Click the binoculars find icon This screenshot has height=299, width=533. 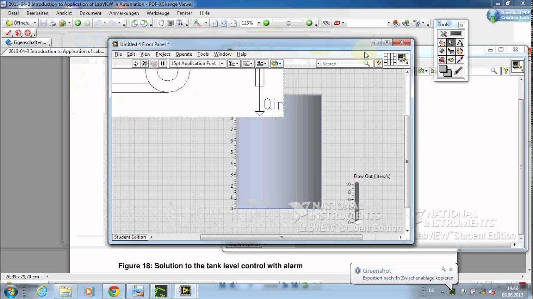326,23
